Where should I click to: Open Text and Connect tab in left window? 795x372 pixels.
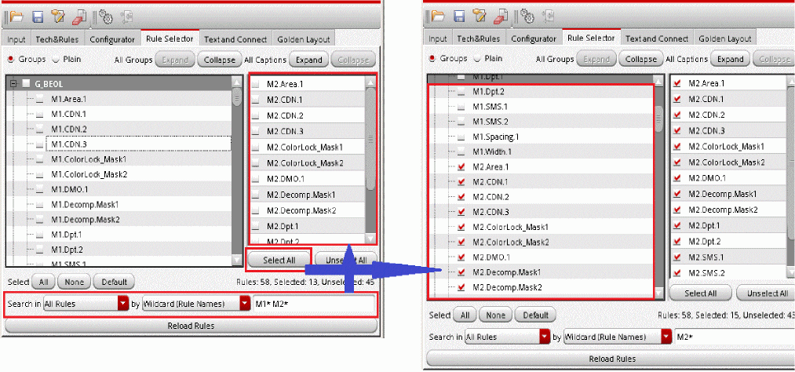(x=235, y=39)
